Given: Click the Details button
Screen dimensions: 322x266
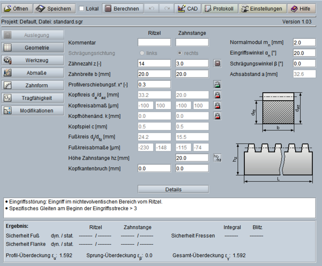Looking at the screenshot, I should pos(173,189).
